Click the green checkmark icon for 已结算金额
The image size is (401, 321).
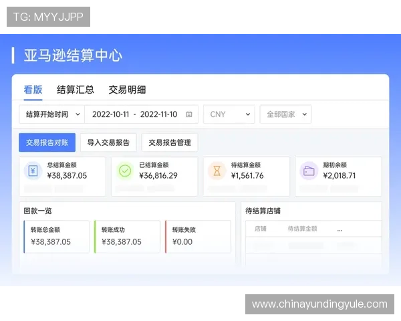125,171
